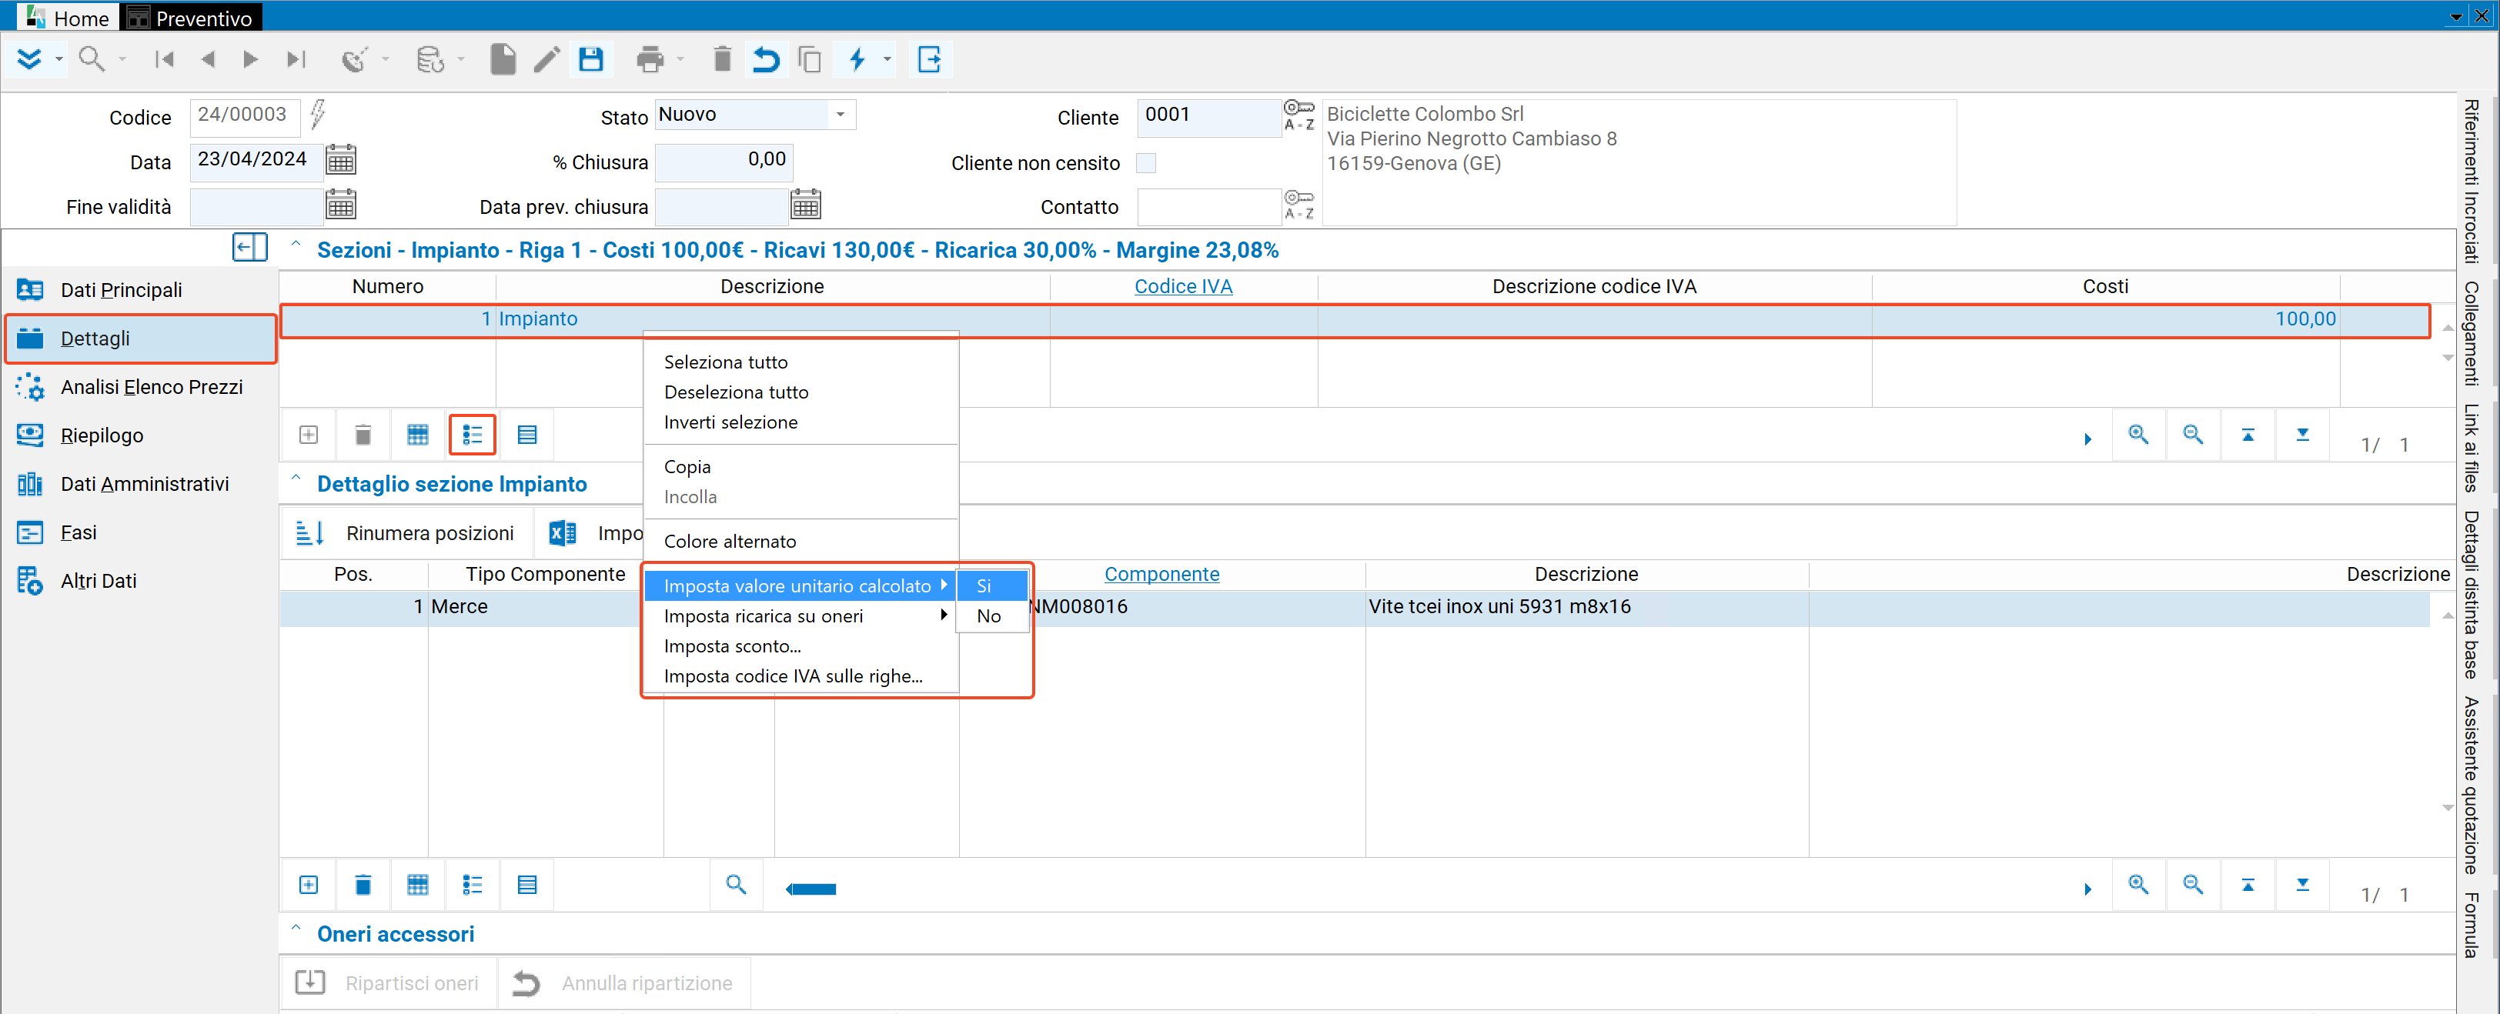The width and height of the screenshot is (2500, 1014).
Task: Open calendar for Data prev. chiusura
Action: (x=806, y=205)
